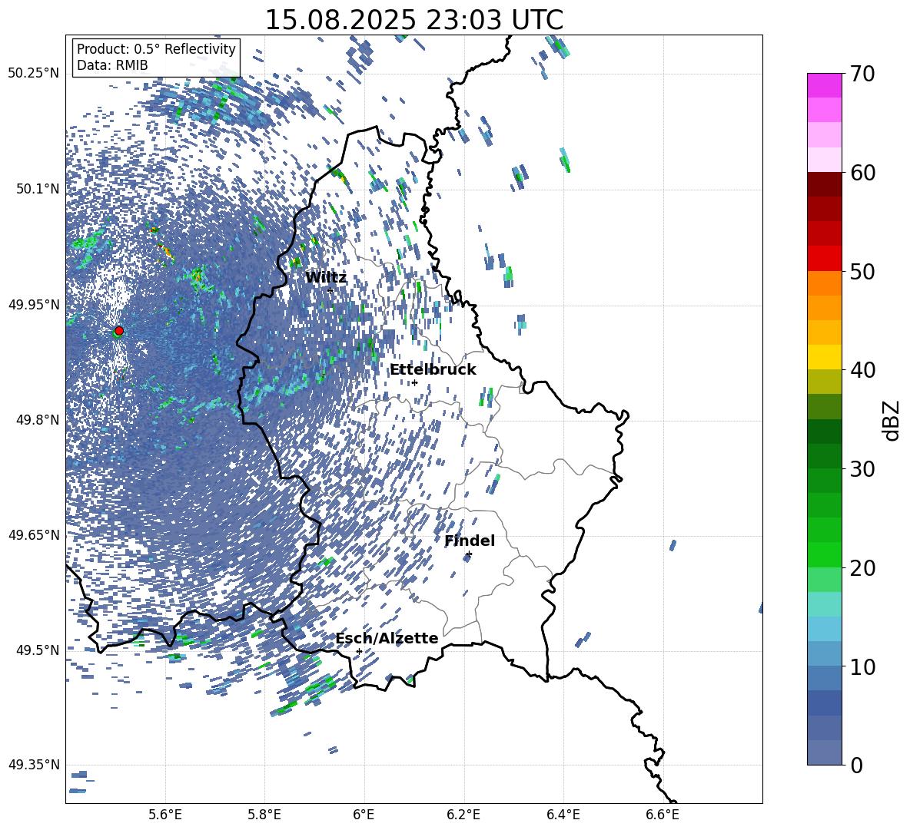Click the 49.95°N latitude label
The image size is (910, 830).
pyautogui.click(x=34, y=304)
